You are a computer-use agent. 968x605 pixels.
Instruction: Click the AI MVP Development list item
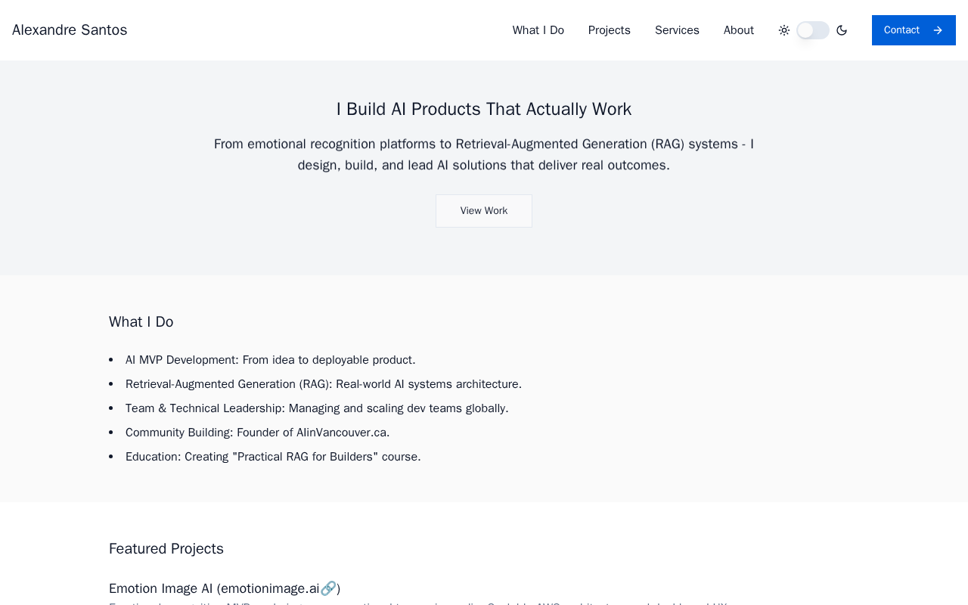(x=271, y=360)
